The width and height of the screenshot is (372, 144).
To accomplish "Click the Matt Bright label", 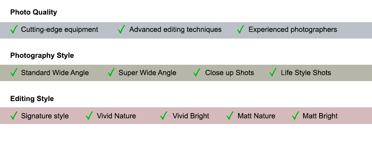I will 320,116.
